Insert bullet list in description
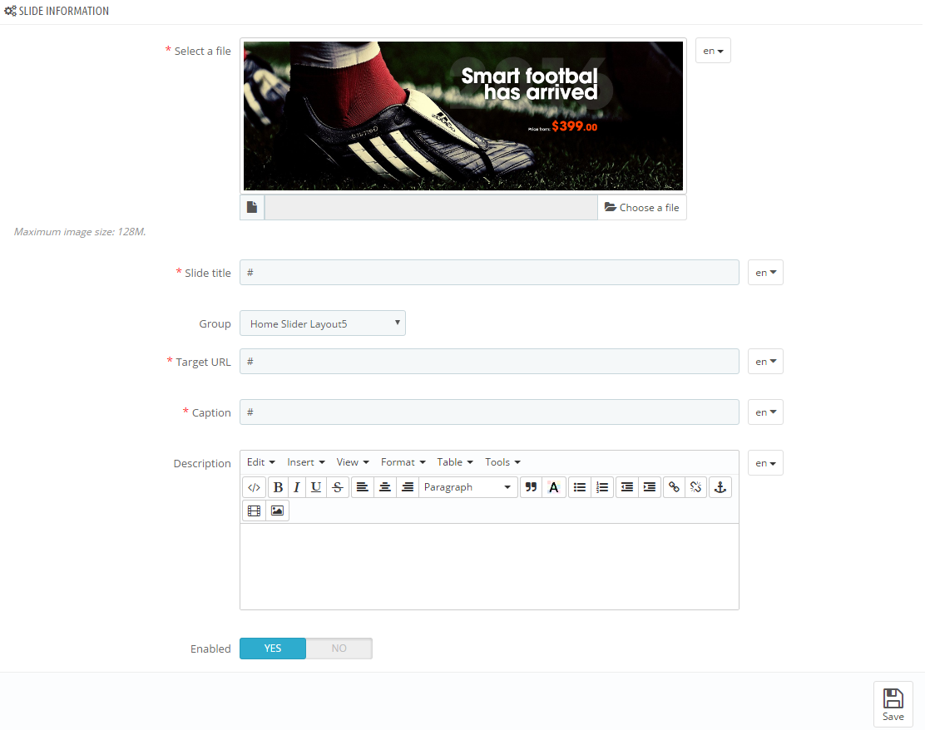 580,487
